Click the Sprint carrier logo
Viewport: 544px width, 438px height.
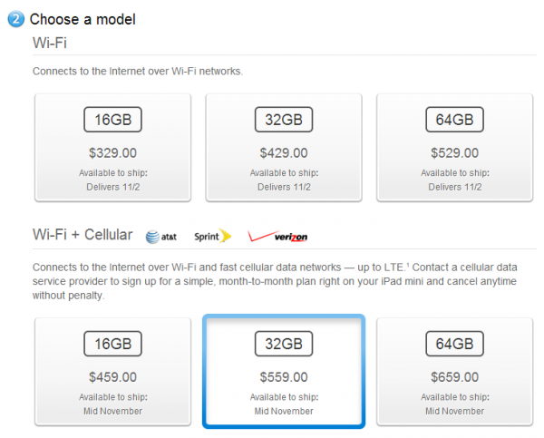tap(213, 237)
